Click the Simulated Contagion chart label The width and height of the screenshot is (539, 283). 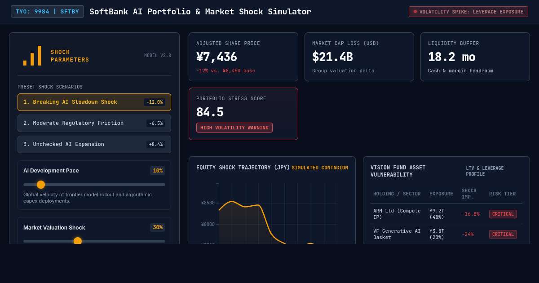[320, 168]
